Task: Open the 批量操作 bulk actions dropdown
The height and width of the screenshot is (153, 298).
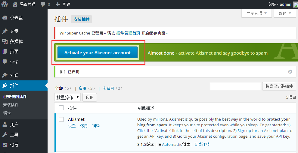Action: pos(67,97)
